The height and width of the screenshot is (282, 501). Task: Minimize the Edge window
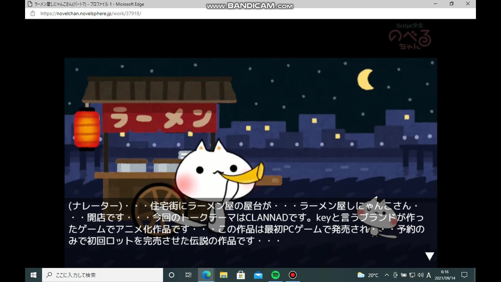[x=435, y=4]
